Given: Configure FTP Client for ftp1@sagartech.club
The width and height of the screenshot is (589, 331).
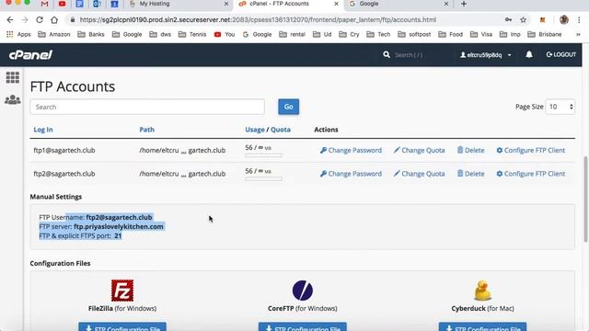Looking at the screenshot, I should pyautogui.click(x=531, y=150).
